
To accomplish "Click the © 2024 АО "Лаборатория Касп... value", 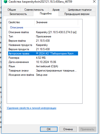I will pos(56,53).
